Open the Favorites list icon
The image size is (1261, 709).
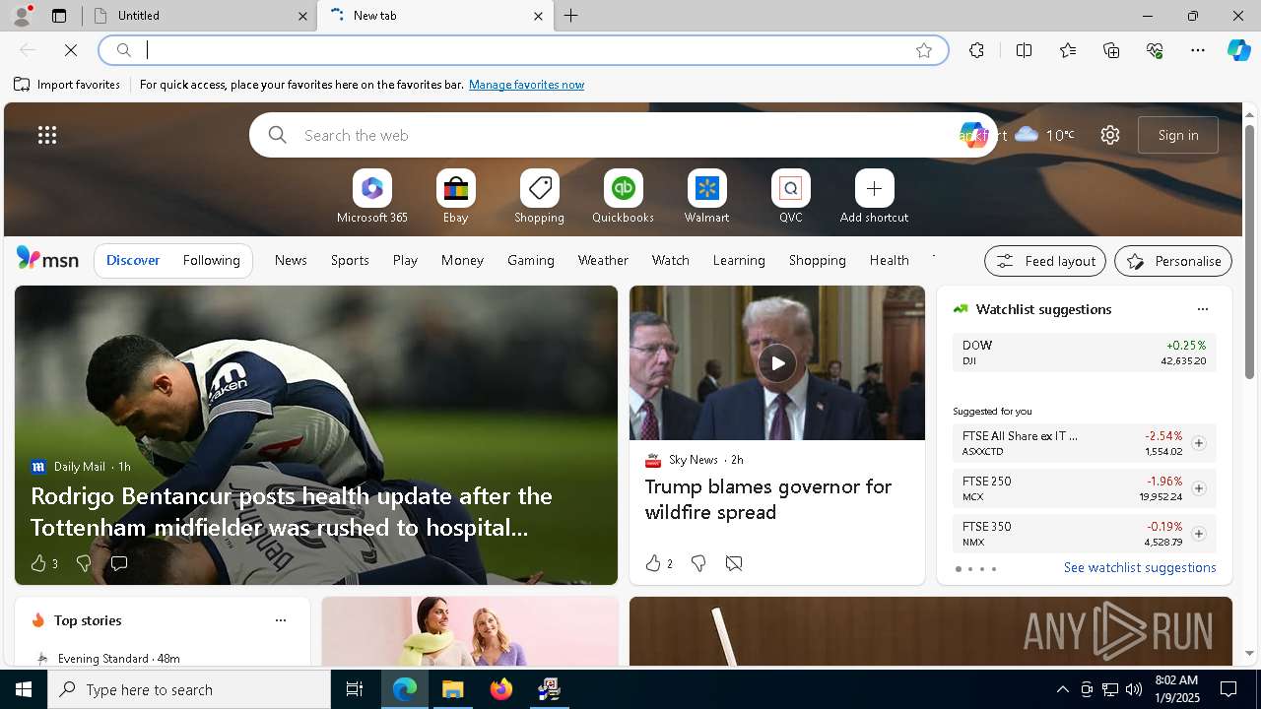pos(1068,50)
